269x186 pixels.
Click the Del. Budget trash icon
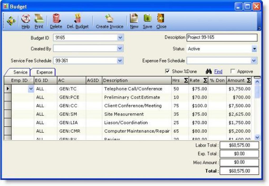point(78,21)
